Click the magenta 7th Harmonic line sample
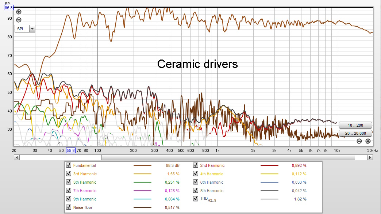Screen dimensions: 381x214 pyautogui.click(x=142, y=191)
